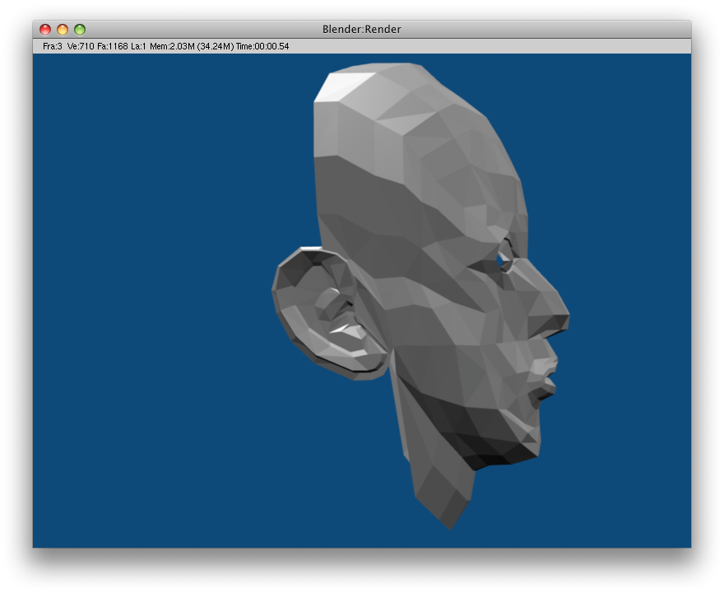Click the La:1 lamp count
The height and width of the screenshot is (593, 724).
138,47
